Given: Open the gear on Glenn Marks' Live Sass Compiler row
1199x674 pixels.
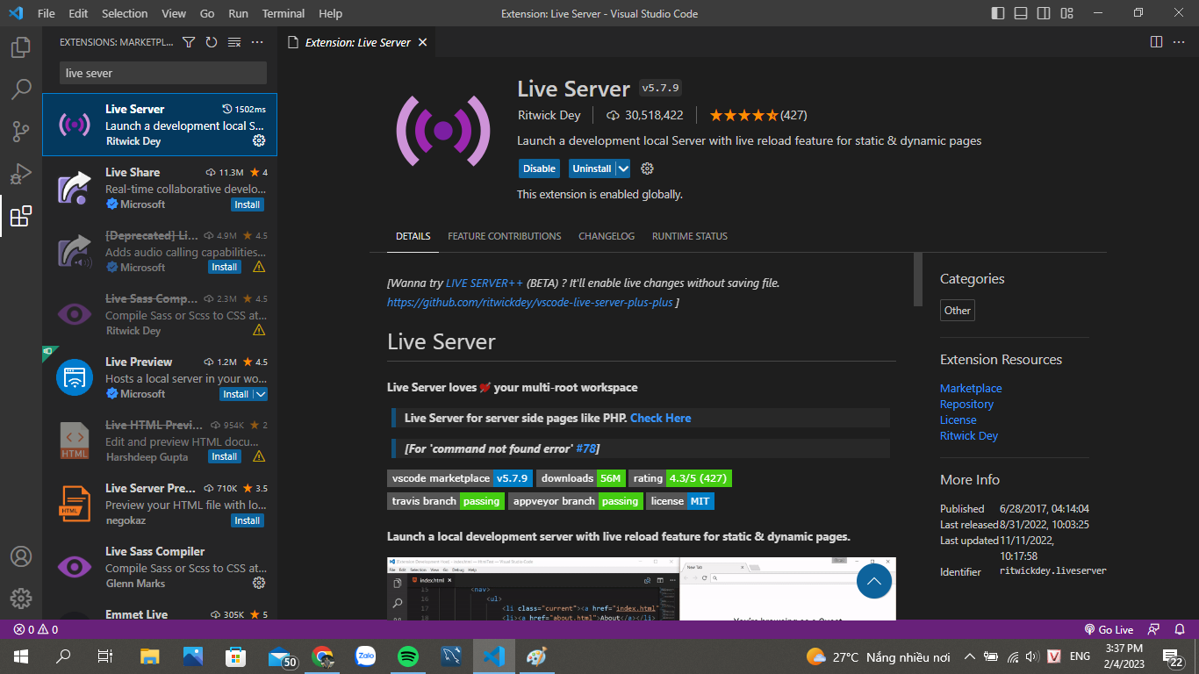Looking at the screenshot, I should tap(259, 583).
